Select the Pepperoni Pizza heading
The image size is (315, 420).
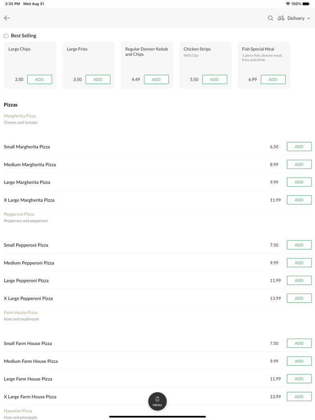click(x=19, y=214)
